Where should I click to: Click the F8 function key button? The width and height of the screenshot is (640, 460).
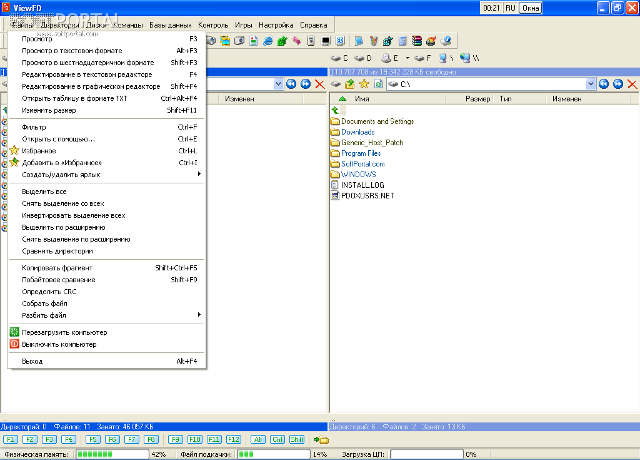(151, 439)
